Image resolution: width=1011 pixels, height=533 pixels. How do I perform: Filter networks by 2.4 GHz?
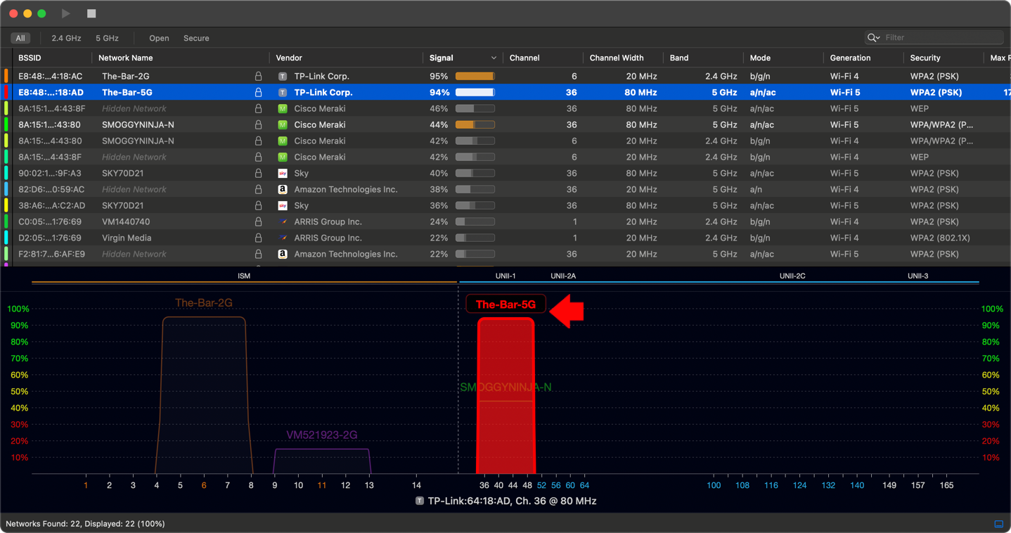tap(66, 38)
